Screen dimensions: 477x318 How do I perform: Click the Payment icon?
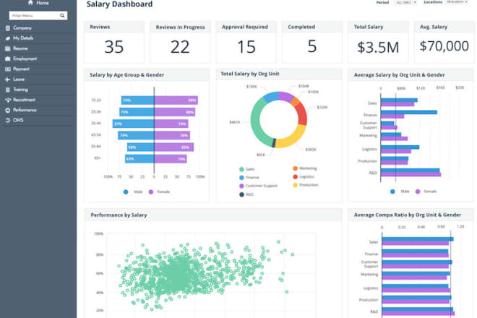point(8,69)
